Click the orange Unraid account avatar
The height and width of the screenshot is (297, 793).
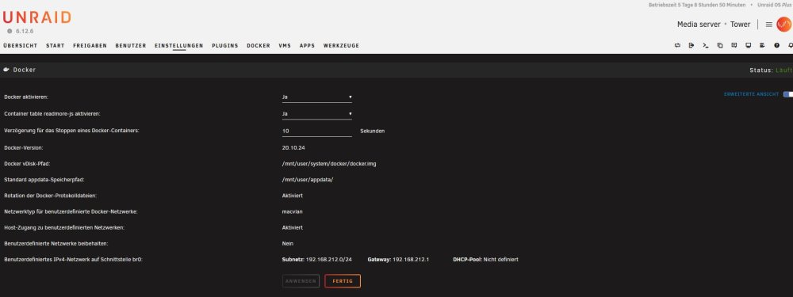784,25
